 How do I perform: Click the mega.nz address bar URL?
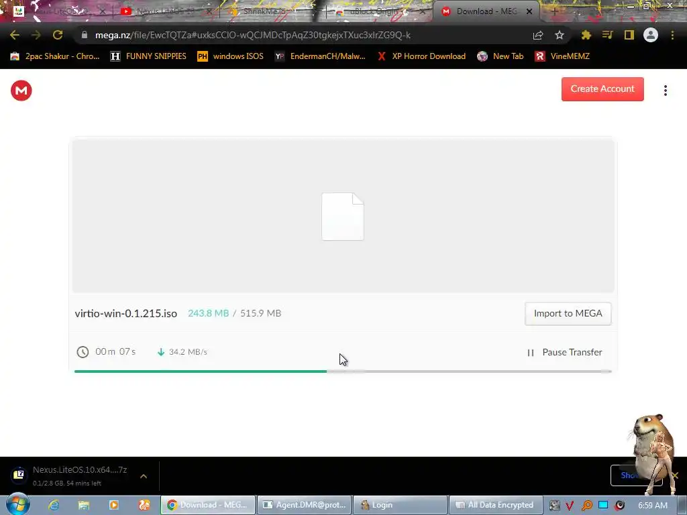253,35
